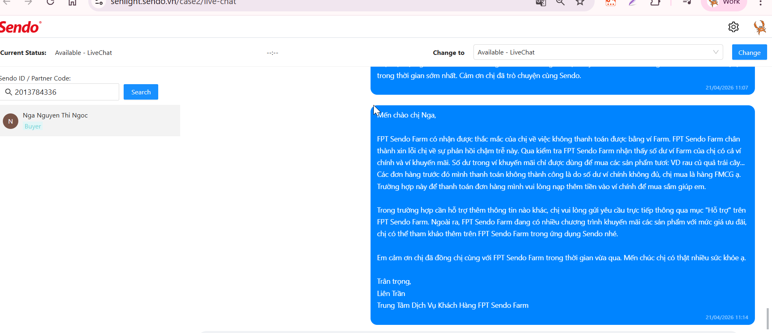Click the timestamp 21/04/2026 11:14
The image size is (772, 333).
[727, 317]
